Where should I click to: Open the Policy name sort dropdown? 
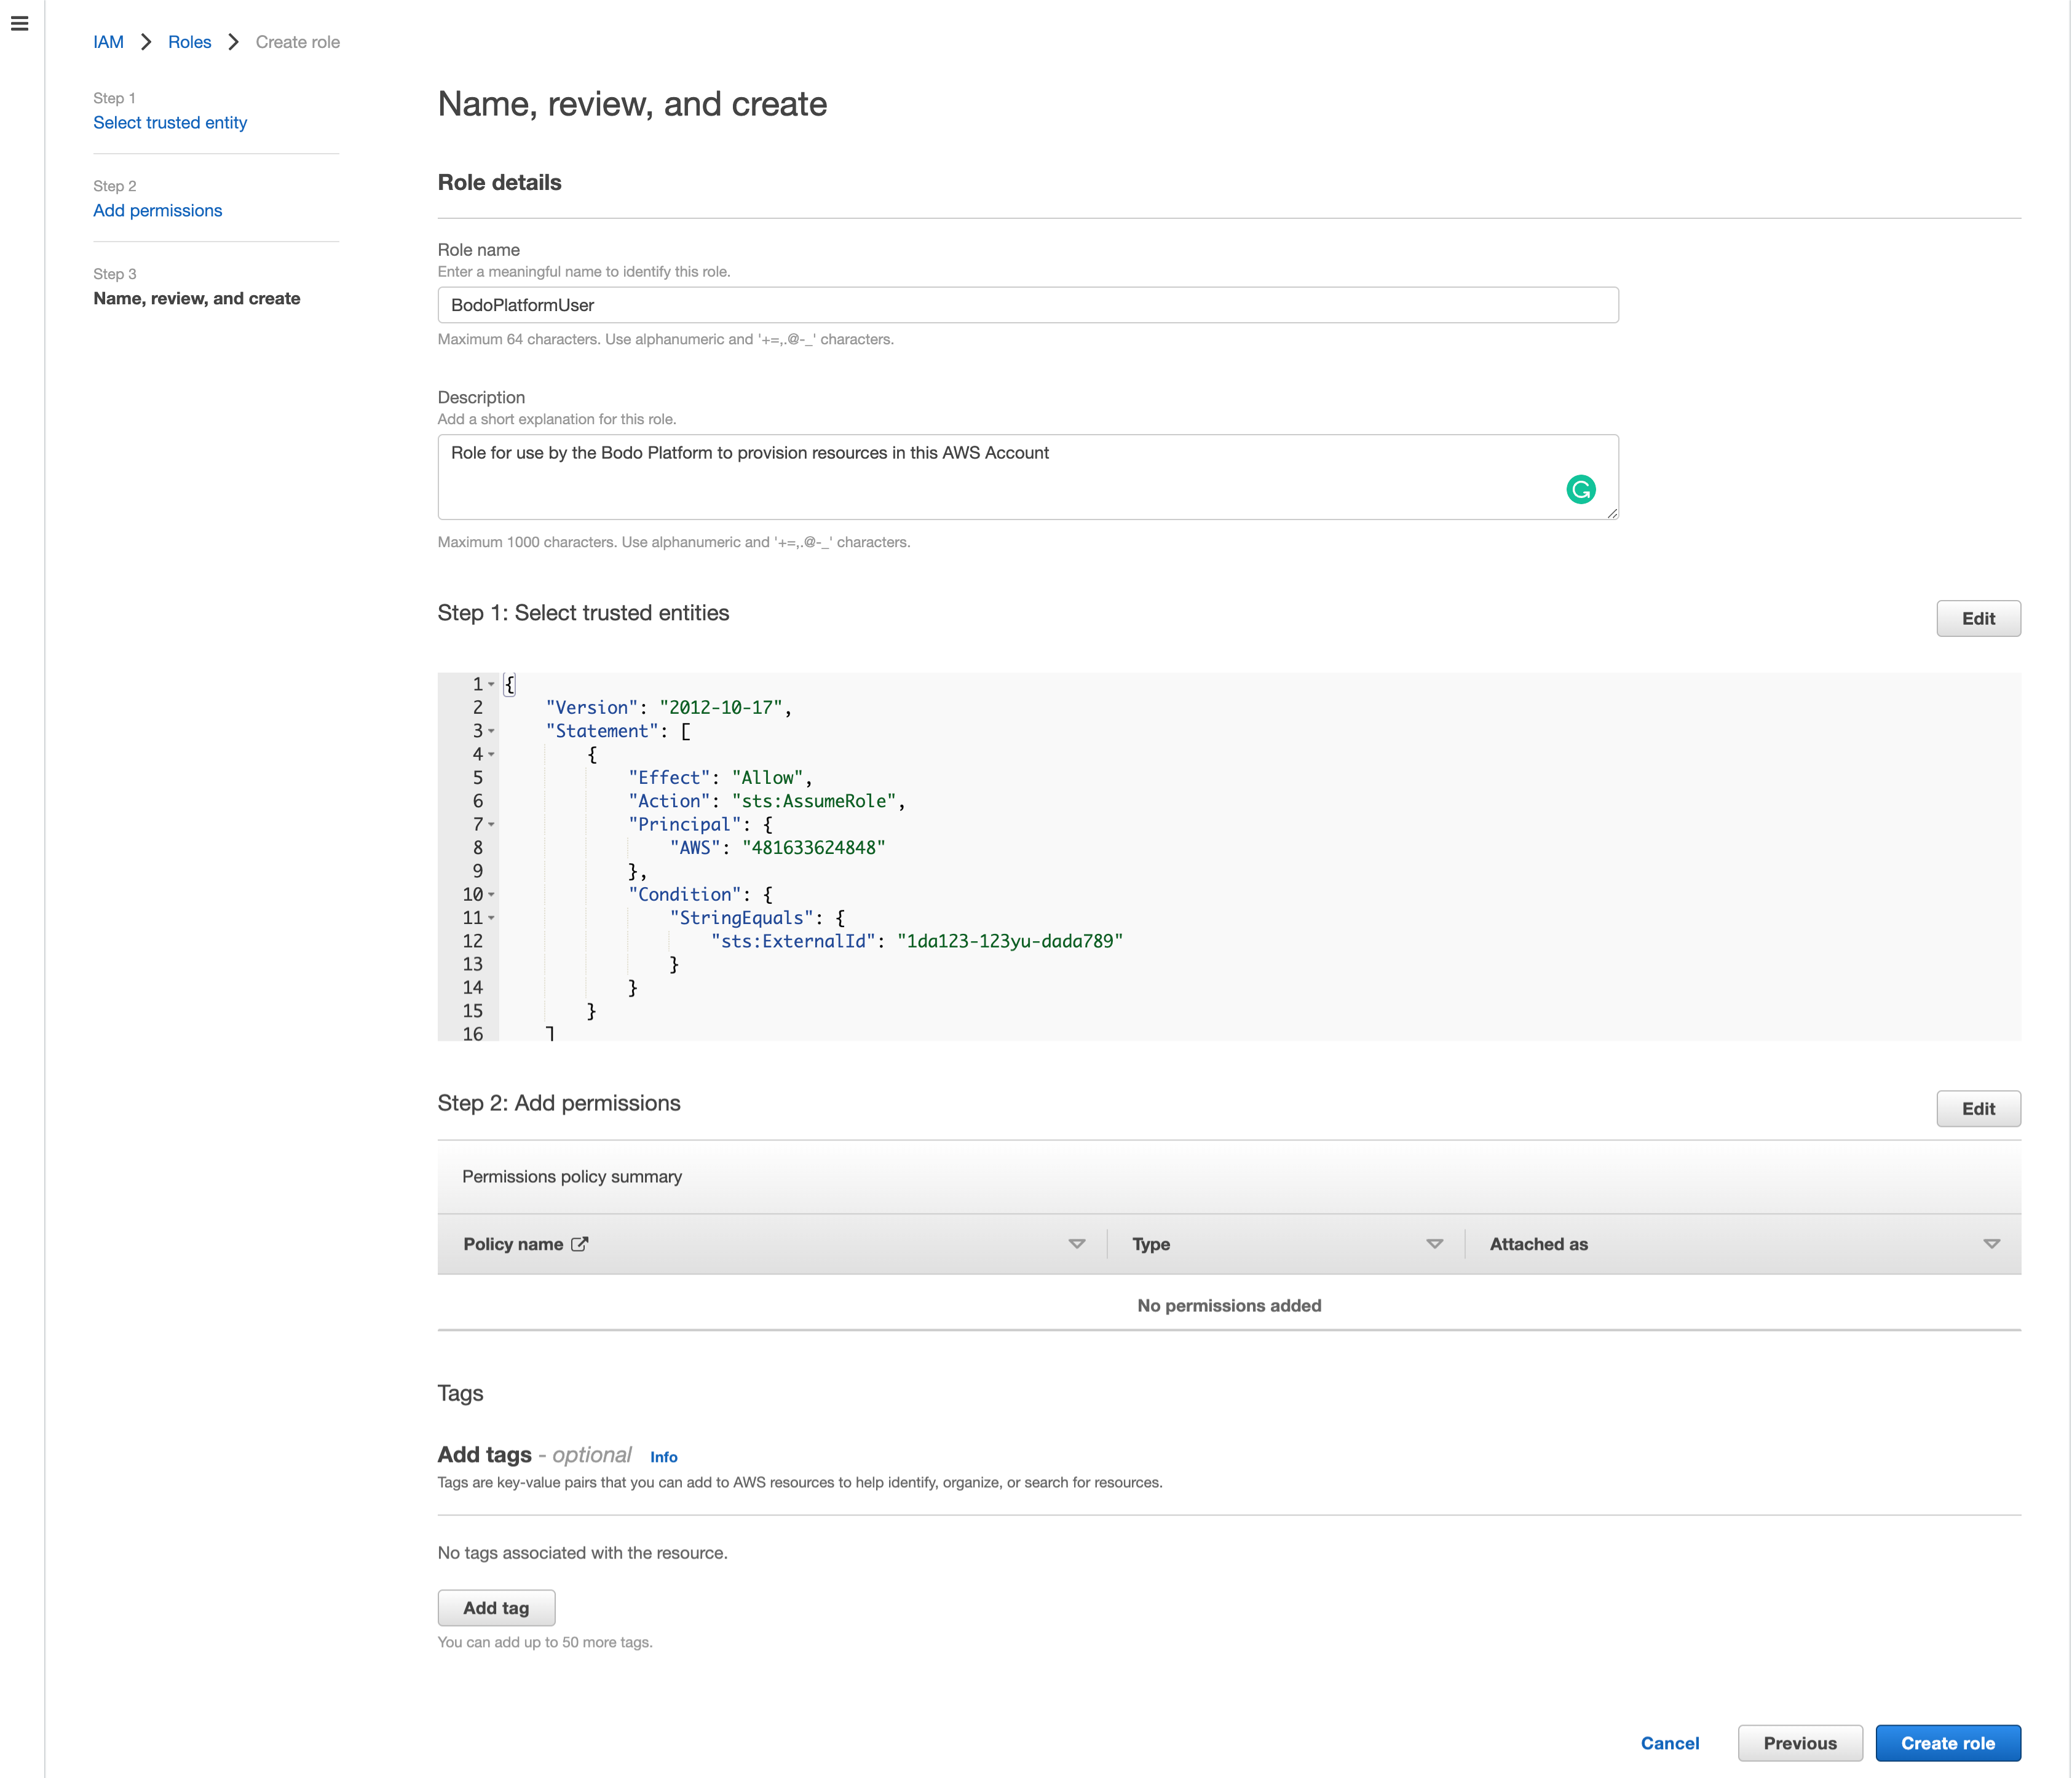[1076, 1243]
